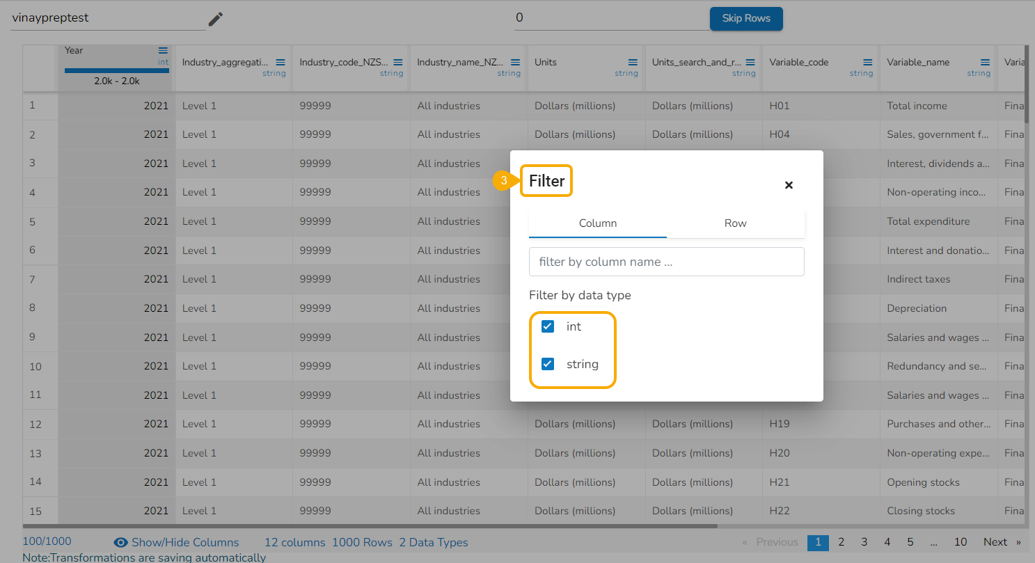Uncheck the string data type checkbox
The height and width of the screenshot is (563, 1035).
pos(548,364)
